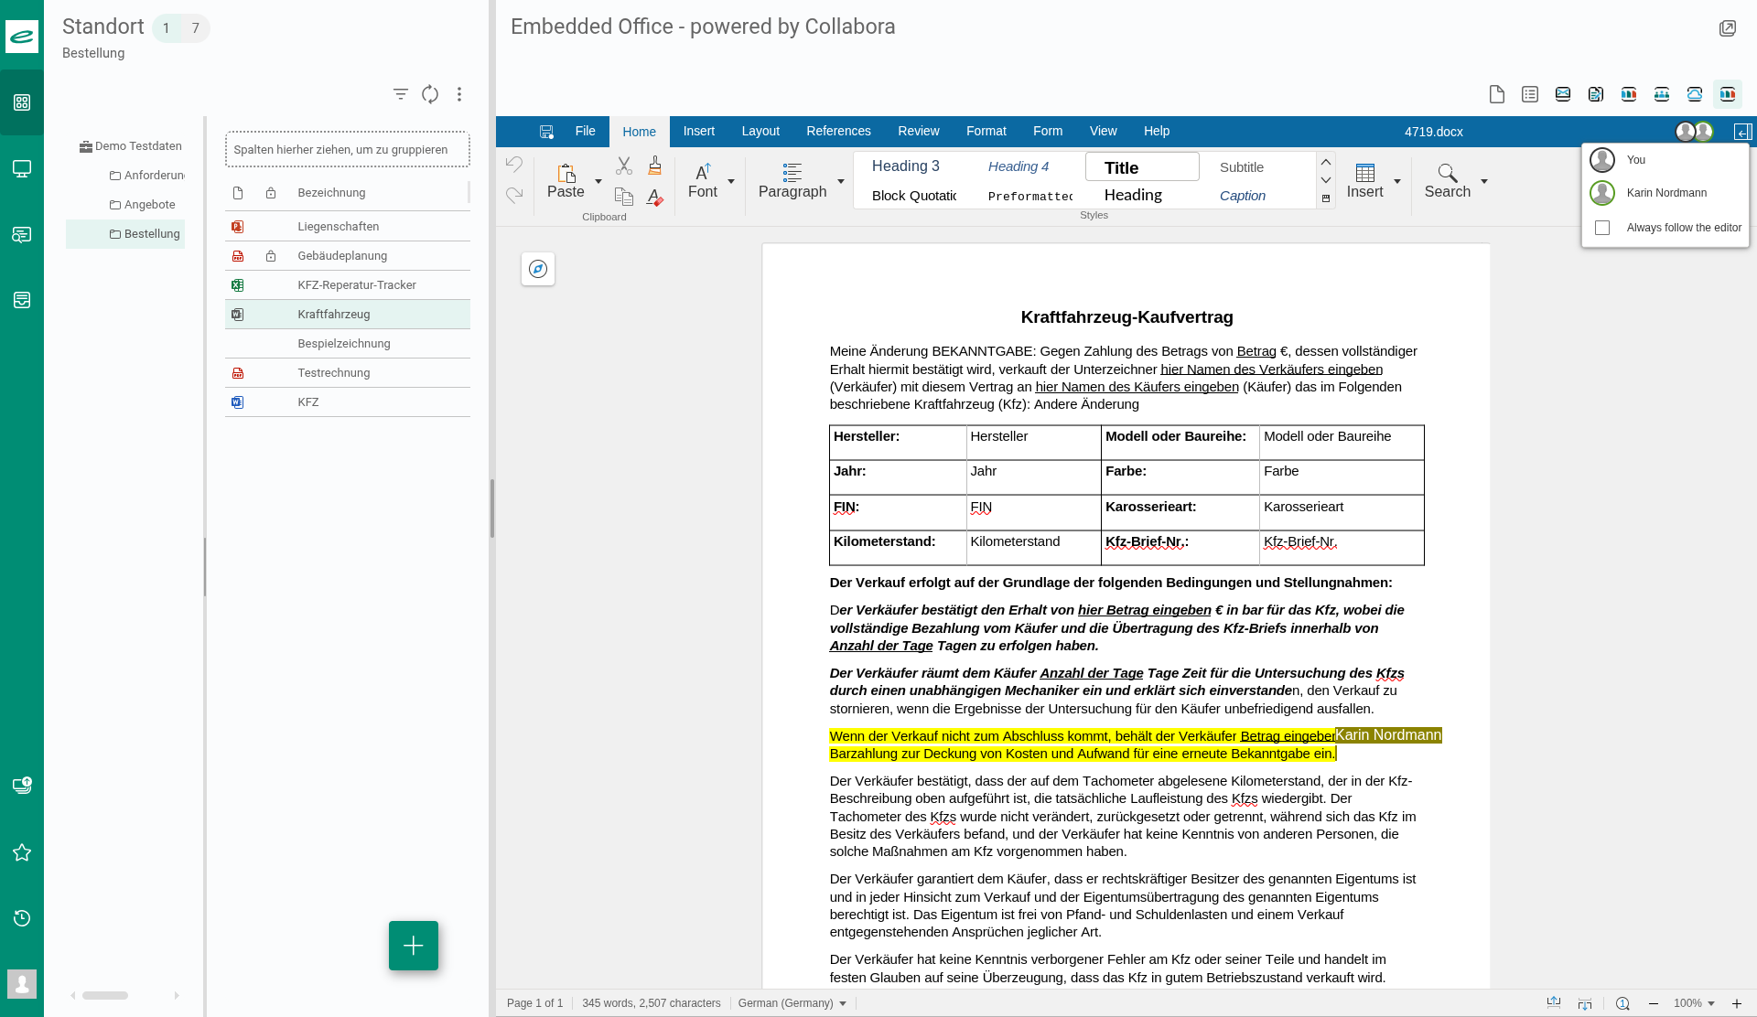Select the Kraftfahrzeug row in the list
This screenshot has width=1757, height=1017.
(334, 315)
